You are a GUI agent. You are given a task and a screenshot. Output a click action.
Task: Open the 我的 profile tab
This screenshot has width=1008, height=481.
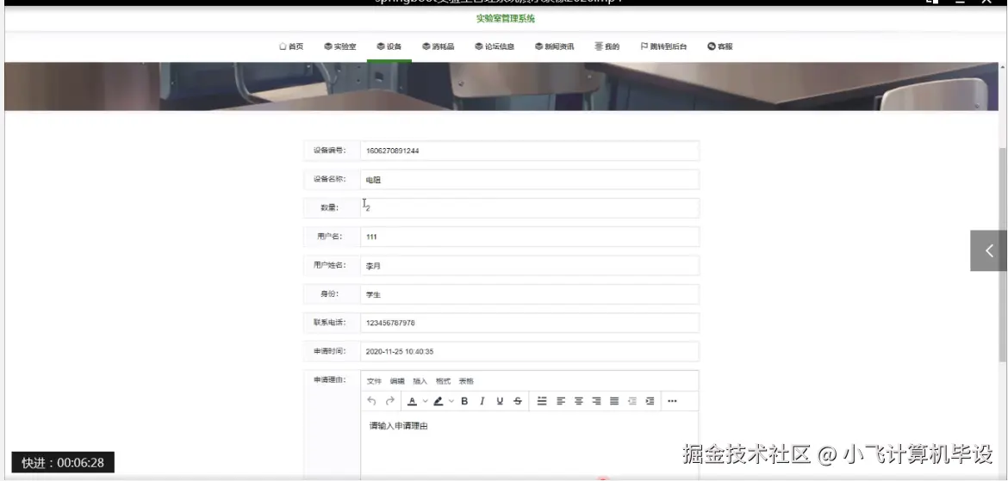click(x=607, y=46)
